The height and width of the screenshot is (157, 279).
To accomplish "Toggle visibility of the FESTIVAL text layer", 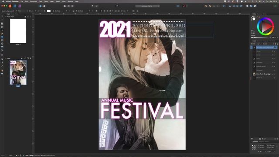I will (275, 62).
